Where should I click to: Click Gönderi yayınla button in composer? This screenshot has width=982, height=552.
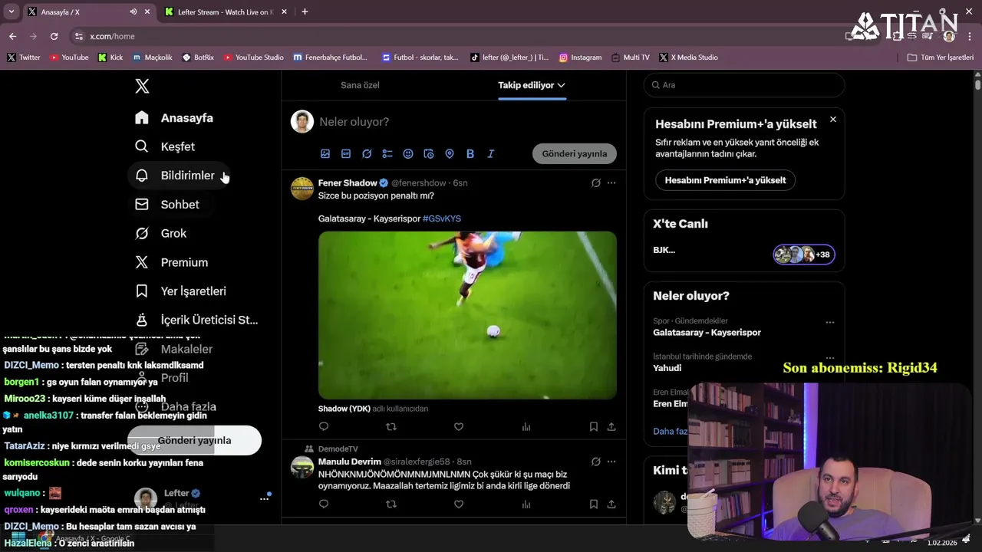tap(575, 153)
